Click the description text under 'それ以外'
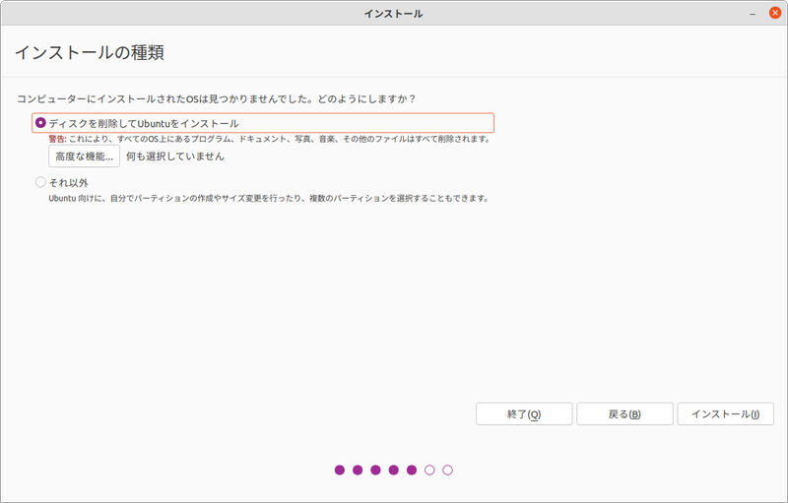 [x=269, y=198]
